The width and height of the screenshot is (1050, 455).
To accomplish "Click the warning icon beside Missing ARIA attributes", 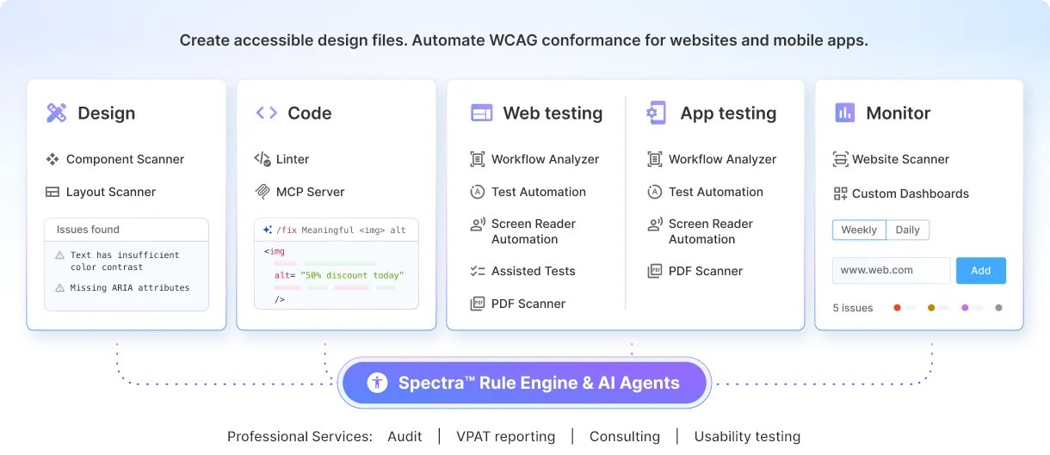I will (59, 288).
